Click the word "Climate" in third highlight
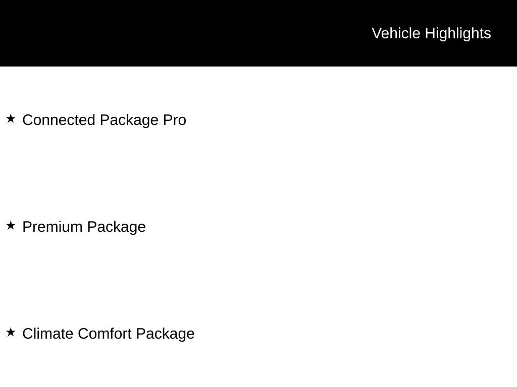This screenshot has height=387, width=517. pyautogui.click(x=48, y=334)
